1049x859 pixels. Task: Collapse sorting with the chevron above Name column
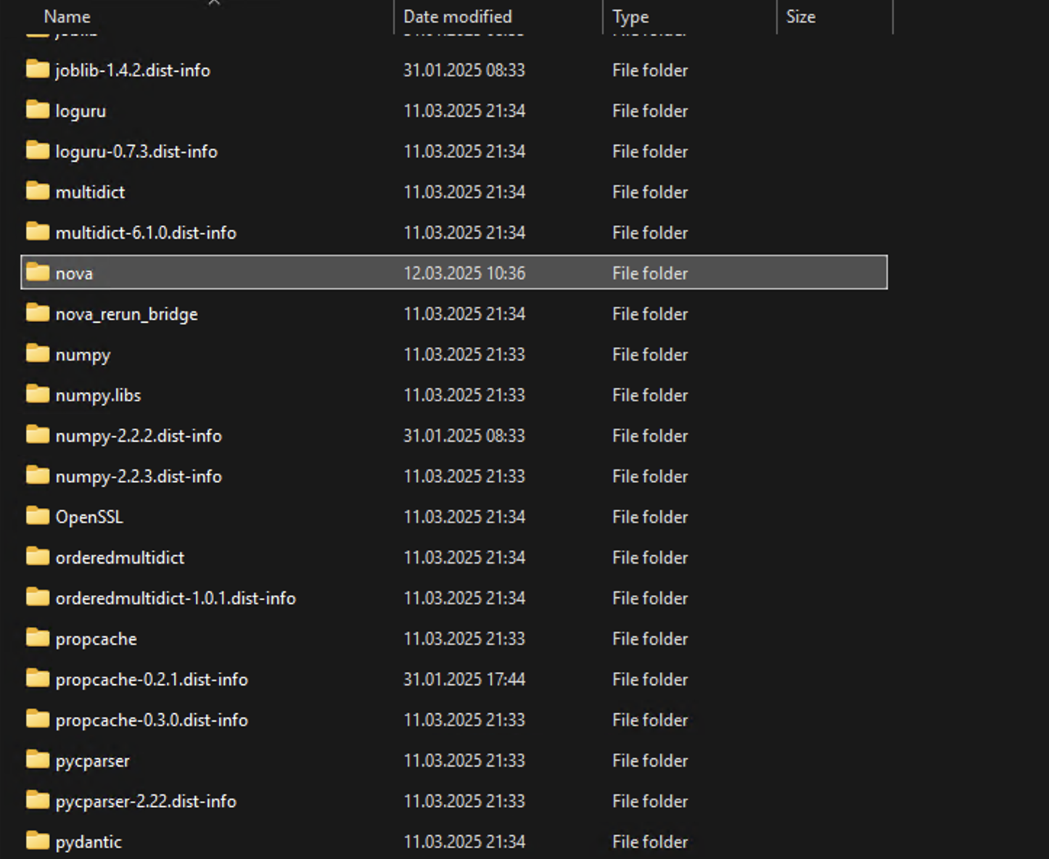coord(214,4)
